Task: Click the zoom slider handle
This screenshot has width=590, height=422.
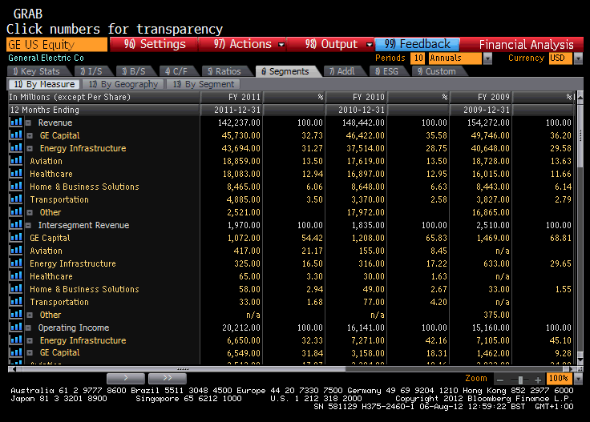Action: coord(521,380)
